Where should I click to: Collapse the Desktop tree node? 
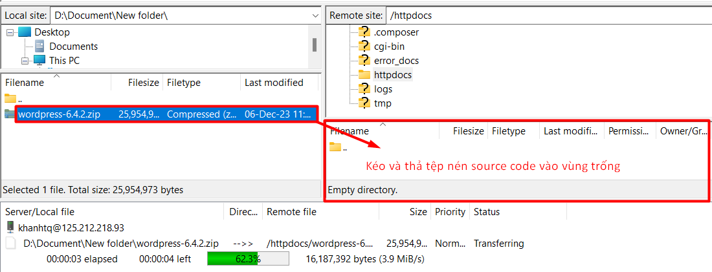point(10,32)
